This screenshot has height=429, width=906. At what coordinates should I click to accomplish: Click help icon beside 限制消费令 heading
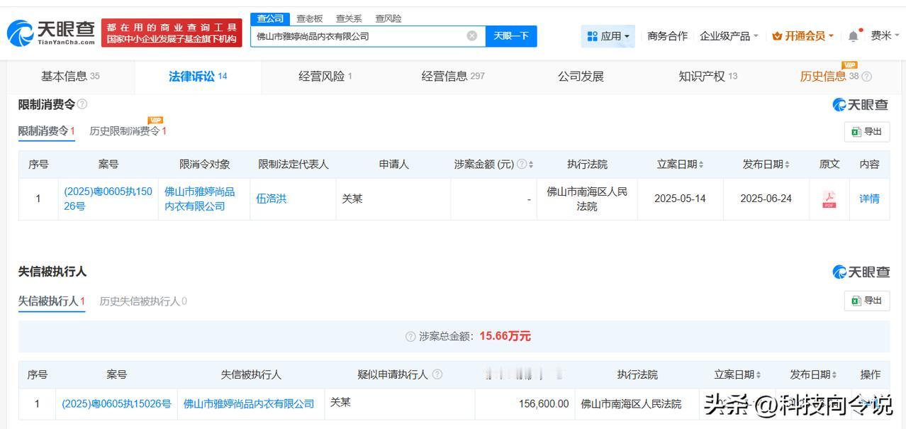click(x=82, y=104)
